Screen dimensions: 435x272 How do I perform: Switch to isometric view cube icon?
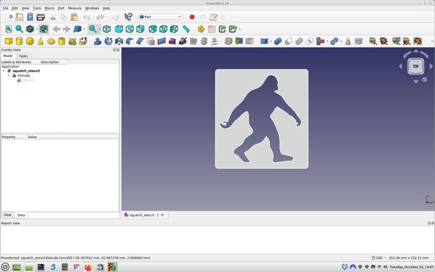(107, 29)
